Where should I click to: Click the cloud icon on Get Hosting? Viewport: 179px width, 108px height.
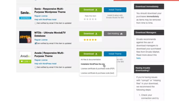(121, 34)
